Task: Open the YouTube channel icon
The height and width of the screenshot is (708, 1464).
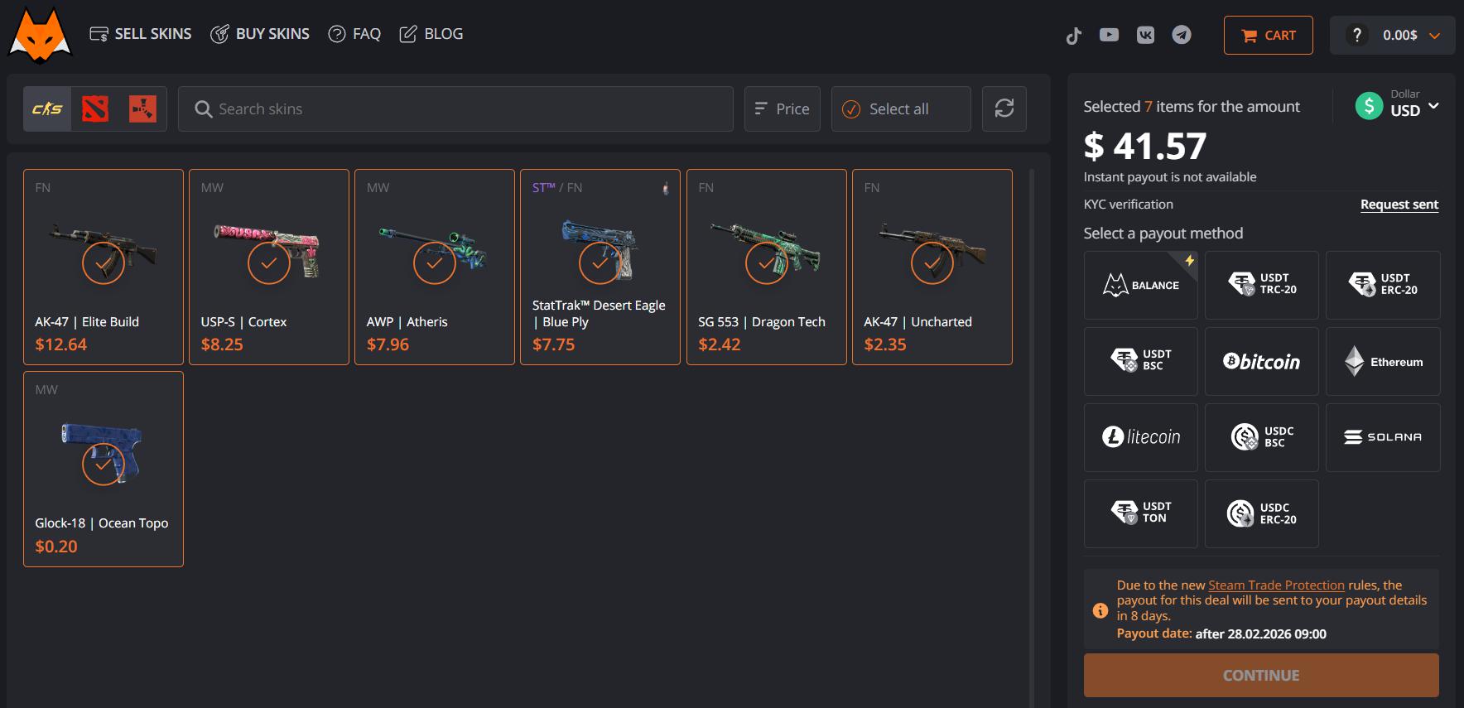Action: [1109, 35]
